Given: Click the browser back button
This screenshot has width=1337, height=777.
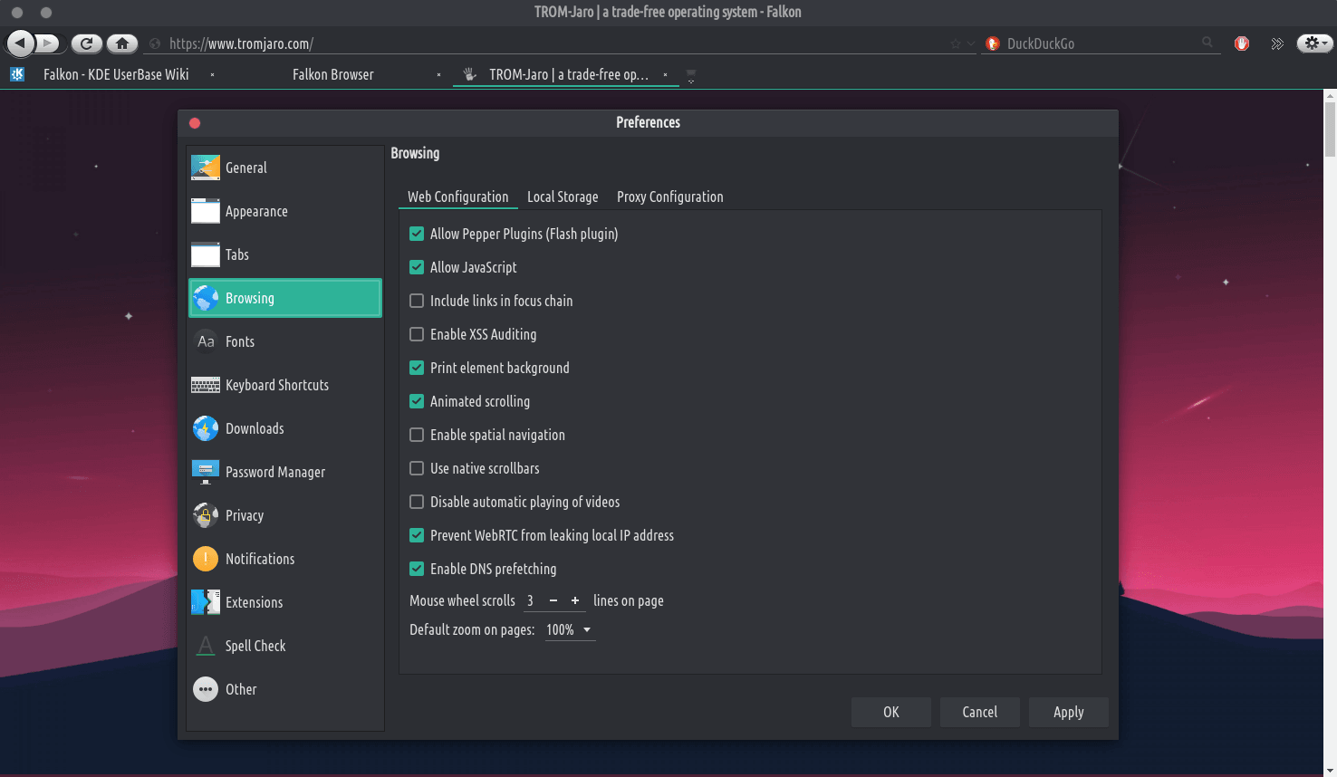Looking at the screenshot, I should pyautogui.click(x=20, y=43).
